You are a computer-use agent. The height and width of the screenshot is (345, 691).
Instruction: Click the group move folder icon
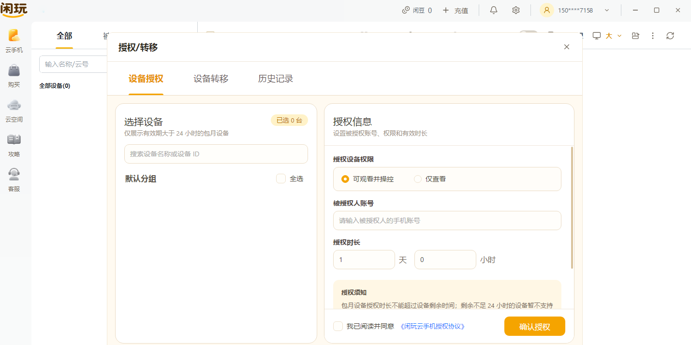click(x=635, y=36)
